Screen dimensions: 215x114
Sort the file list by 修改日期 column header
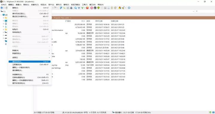coord(99,21)
